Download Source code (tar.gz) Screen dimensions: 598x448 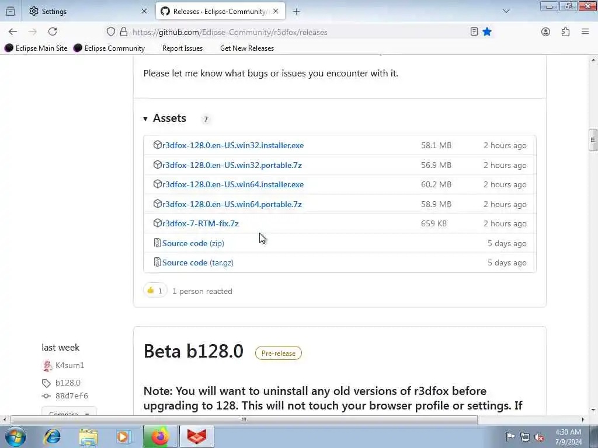197,263
